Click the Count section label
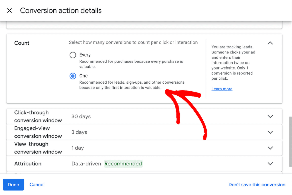 click(22, 43)
